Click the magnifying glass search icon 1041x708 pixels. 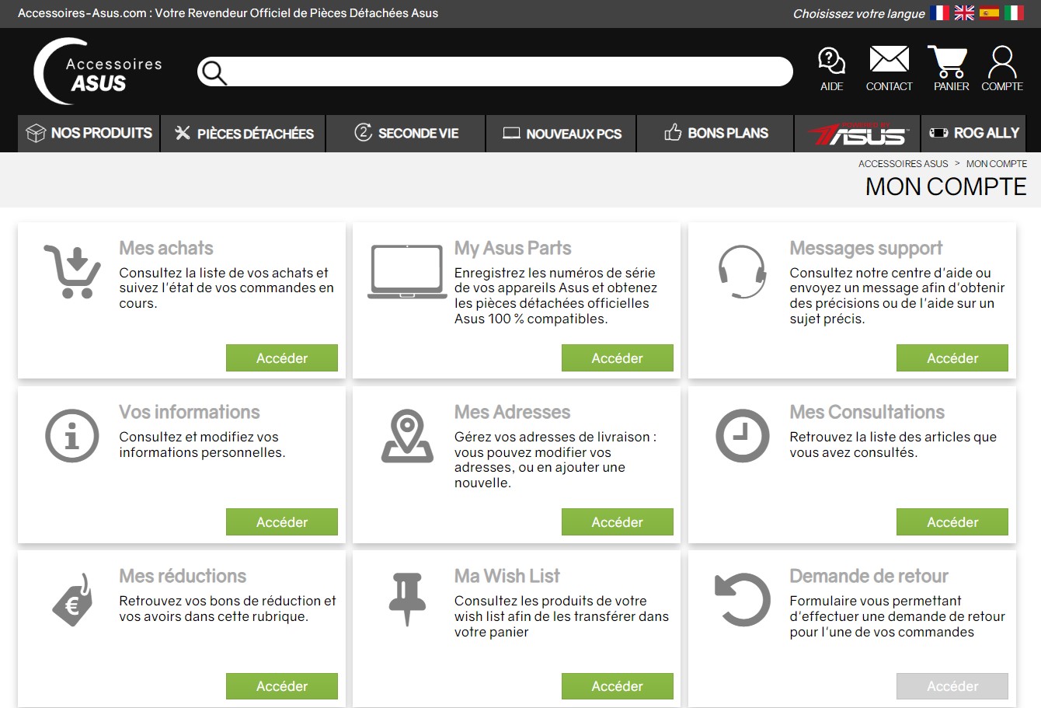213,72
